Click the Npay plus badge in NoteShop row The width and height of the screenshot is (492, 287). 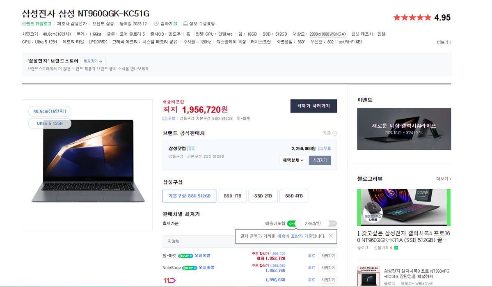coord(190,268)
